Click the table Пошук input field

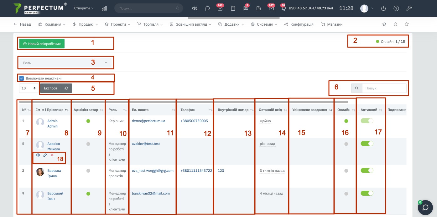click(x=384, y=88)
